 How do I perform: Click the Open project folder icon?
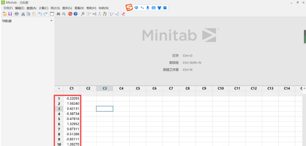point(5,14)
